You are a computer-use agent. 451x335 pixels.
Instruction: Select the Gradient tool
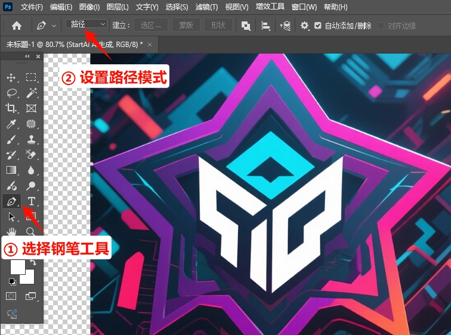(11, 170)
